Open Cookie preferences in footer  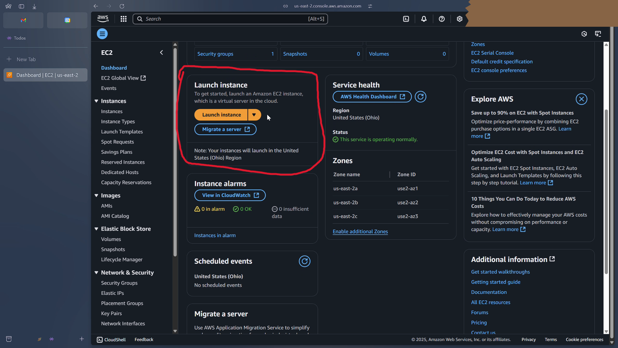tap(585, 340)
